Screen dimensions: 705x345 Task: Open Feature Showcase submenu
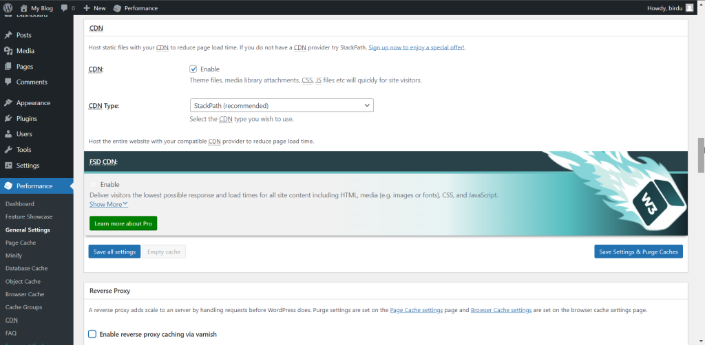29,216
